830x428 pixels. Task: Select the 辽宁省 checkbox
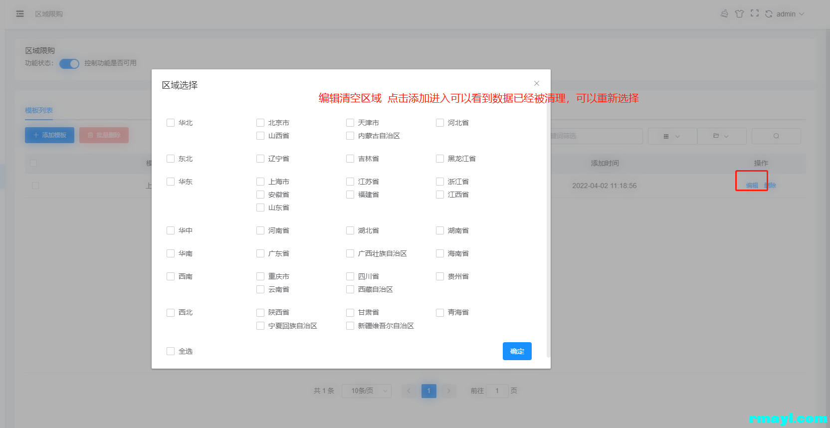point(260,159)
